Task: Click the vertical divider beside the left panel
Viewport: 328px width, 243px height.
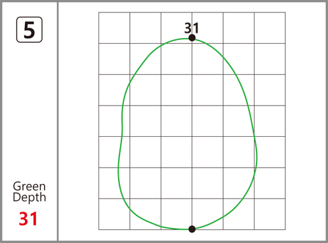Action: coord(58,121)
